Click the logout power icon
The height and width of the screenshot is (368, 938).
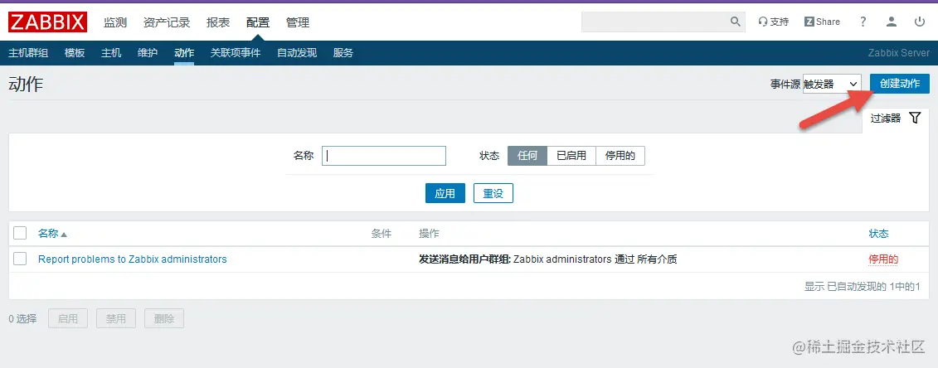(x=920, y=22)
